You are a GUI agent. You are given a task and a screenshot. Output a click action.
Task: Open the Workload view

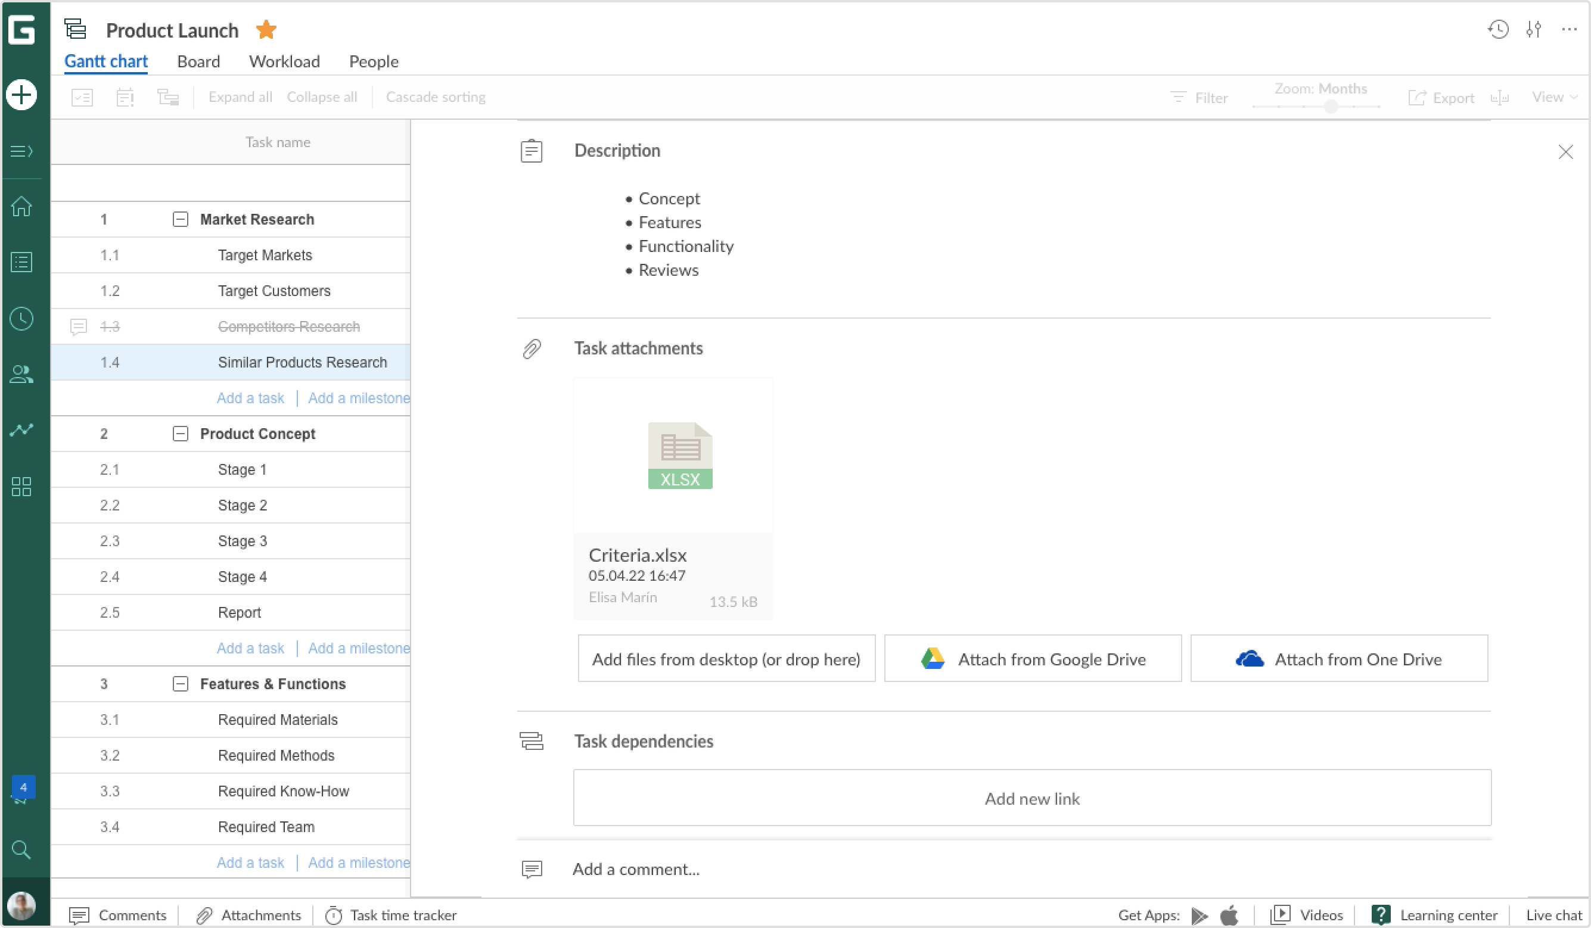[x=284, y=61]
